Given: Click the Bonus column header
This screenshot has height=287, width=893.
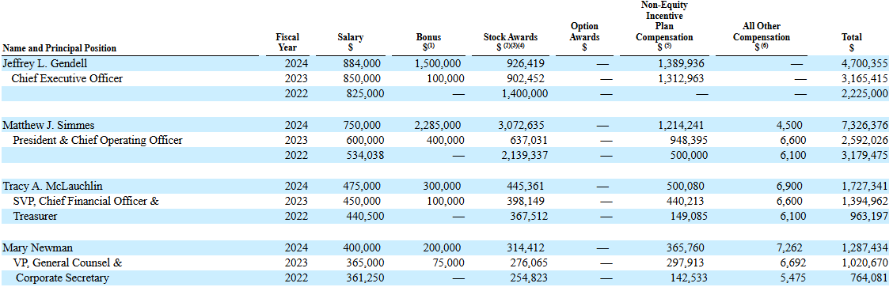Looking at the screenshot, I should (428, 42).
